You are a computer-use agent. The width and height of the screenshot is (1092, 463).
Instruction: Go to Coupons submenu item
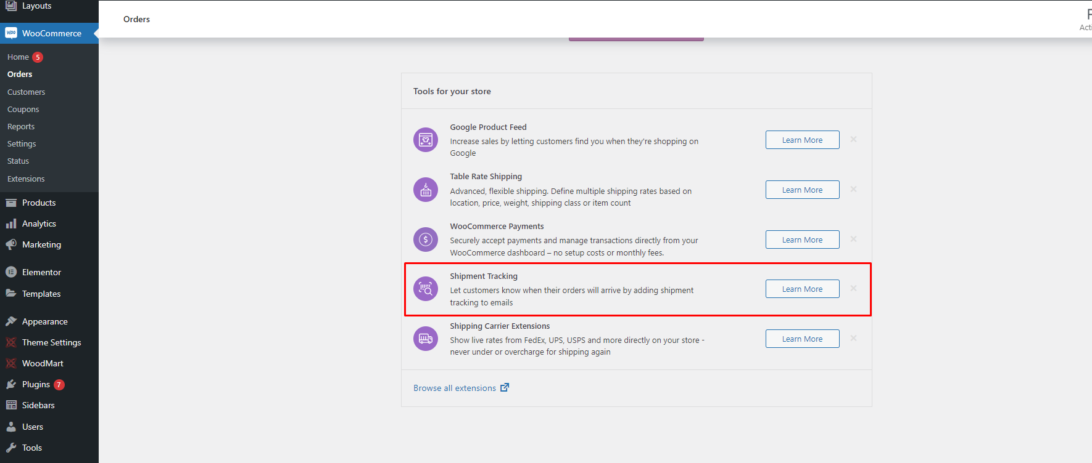pos(23,109)
